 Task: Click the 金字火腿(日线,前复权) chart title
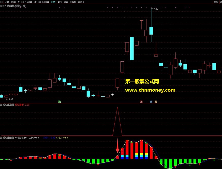click(x=11, y=6)
